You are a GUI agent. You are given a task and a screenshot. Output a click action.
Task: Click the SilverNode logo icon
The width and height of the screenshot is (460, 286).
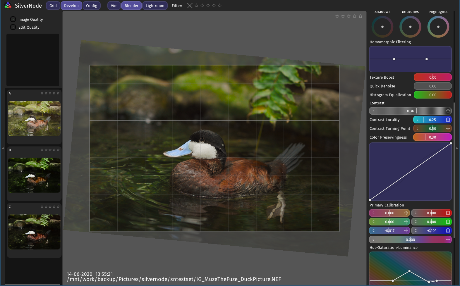pos(8,6)
